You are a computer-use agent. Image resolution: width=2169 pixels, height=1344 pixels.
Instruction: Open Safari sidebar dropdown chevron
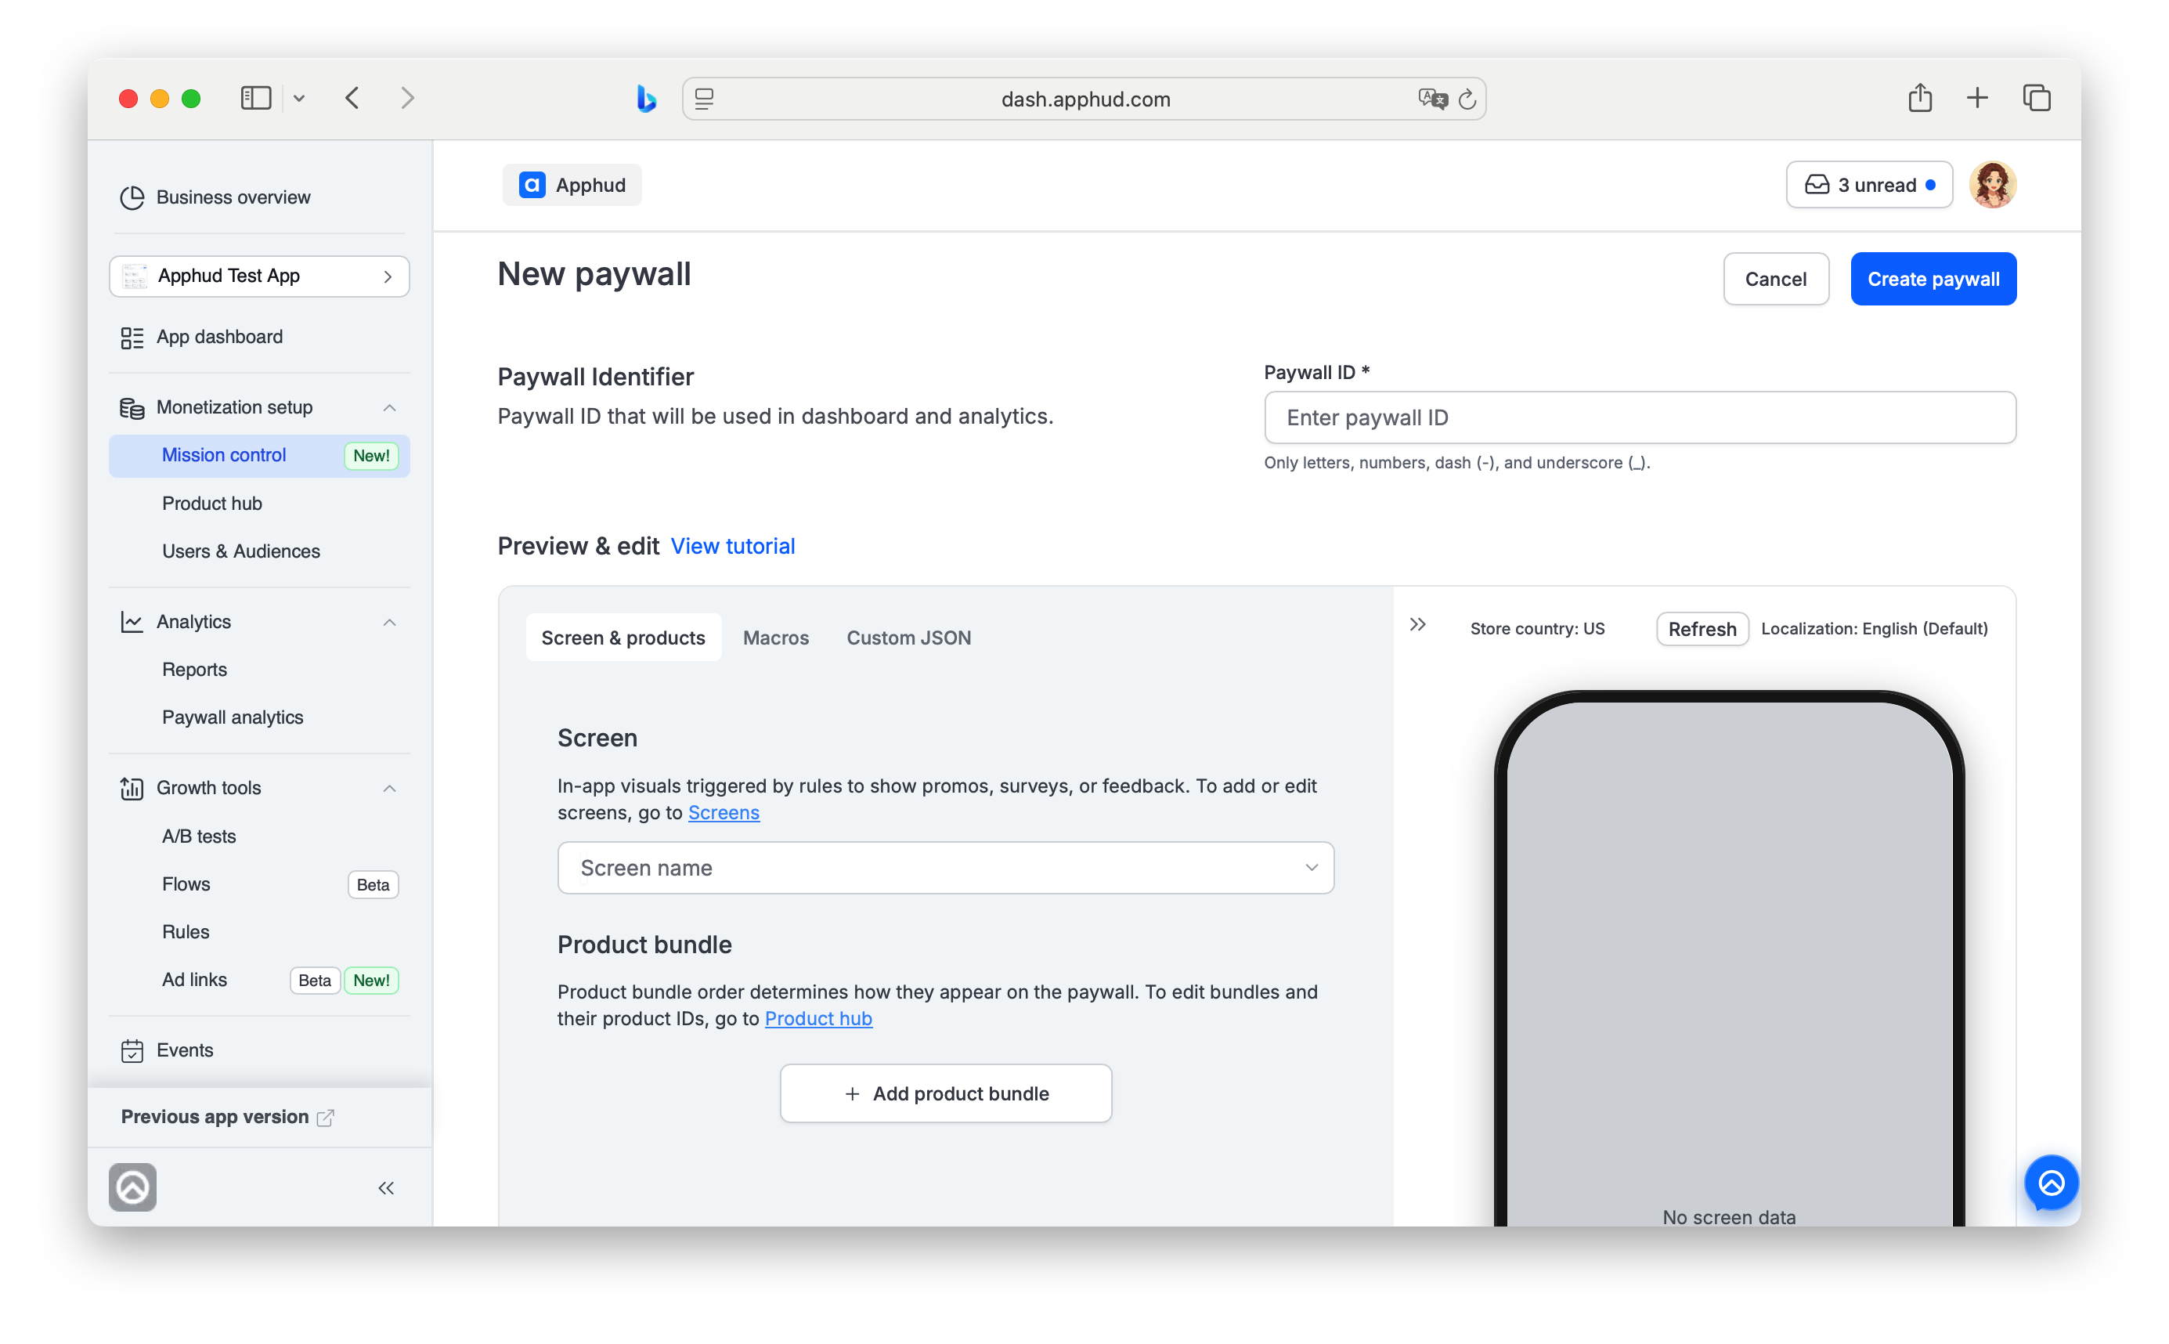point(298,99)
